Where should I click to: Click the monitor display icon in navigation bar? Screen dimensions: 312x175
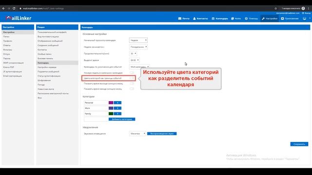pyautogui.click(x=304, y=18)
